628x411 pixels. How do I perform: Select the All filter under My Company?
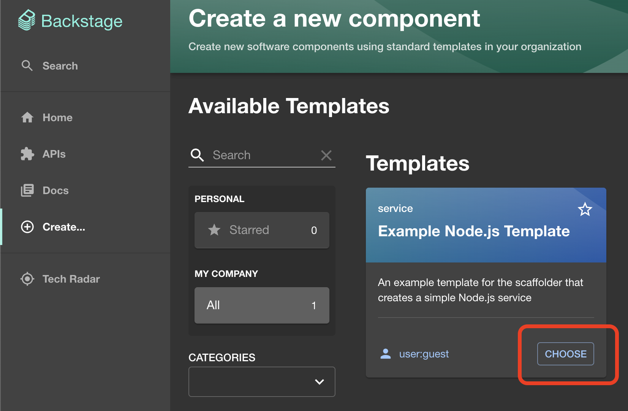coord(262,305)
